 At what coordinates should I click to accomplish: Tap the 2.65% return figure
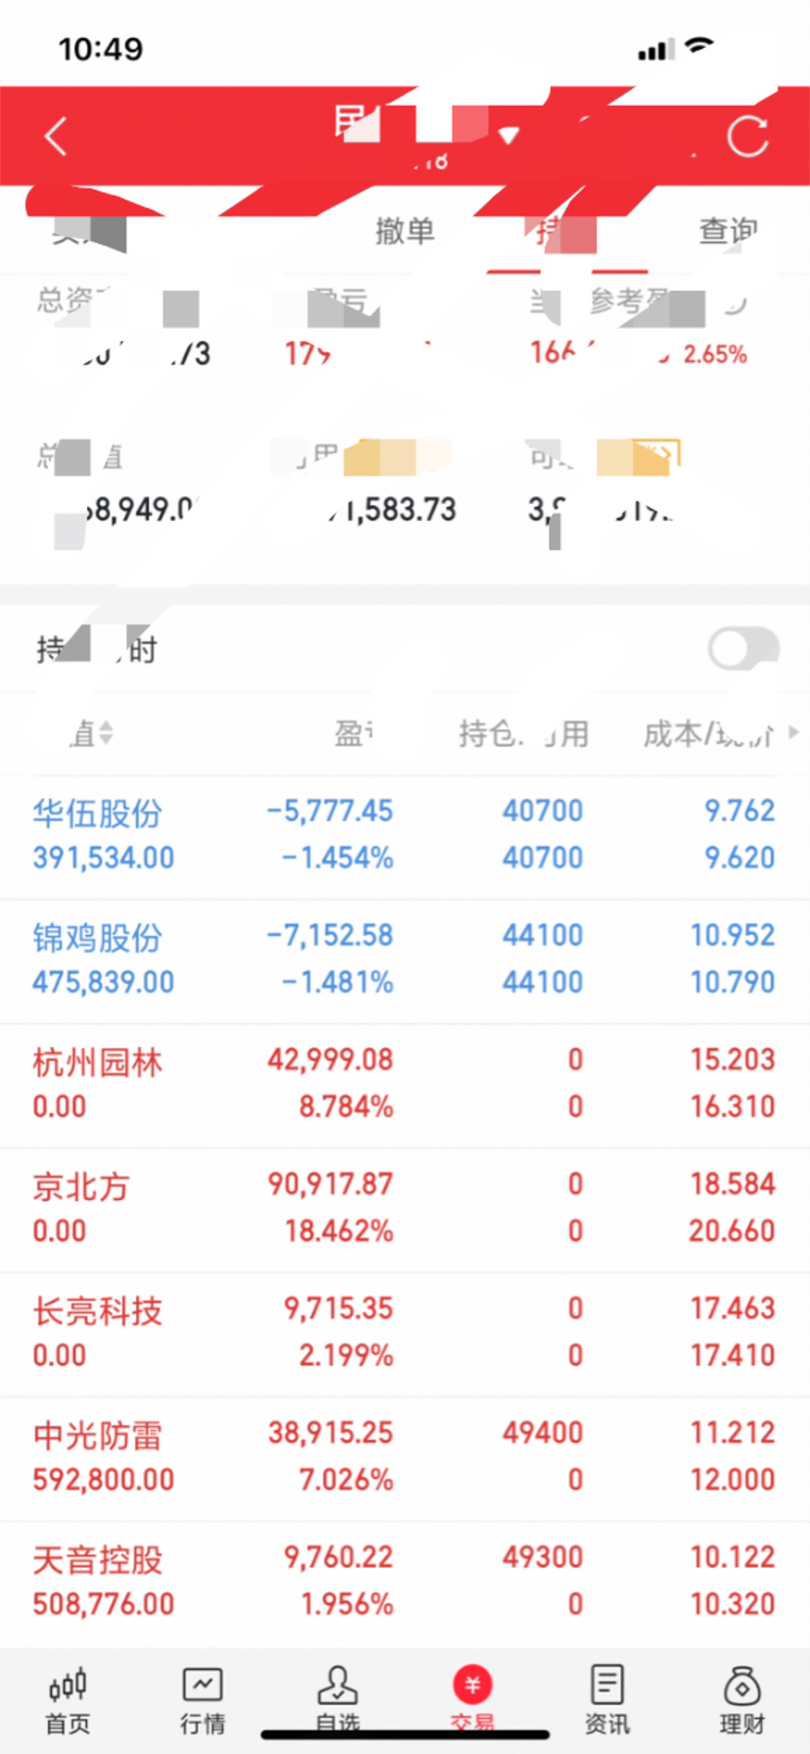[715, 353]
